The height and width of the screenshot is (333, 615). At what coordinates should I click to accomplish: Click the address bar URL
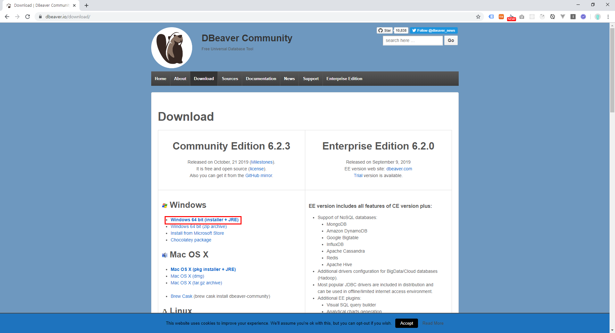68,17
